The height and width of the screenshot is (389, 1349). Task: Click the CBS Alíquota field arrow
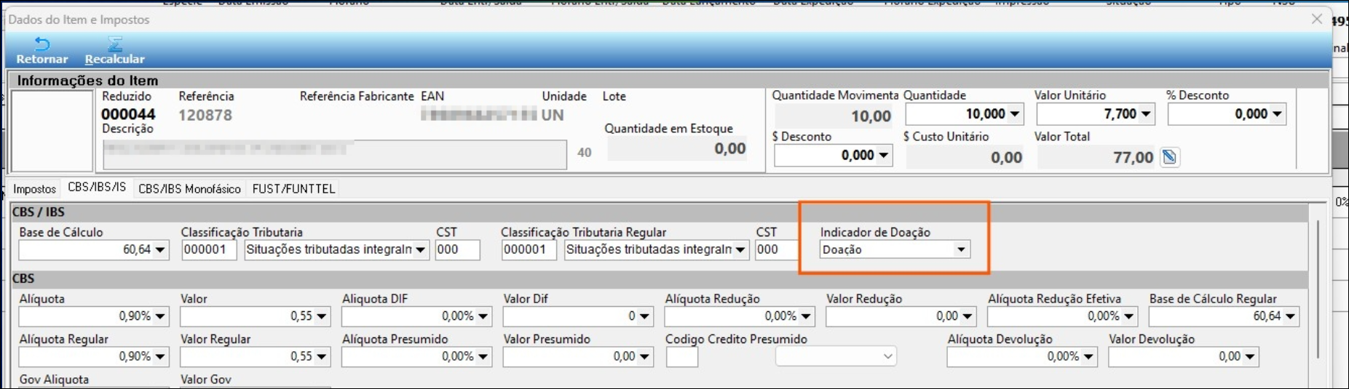[x=160, y=316]
